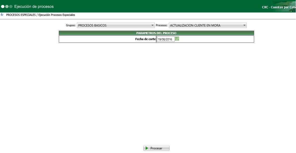Click the Procesos label
This screenshot has width=296, height=153.
click(162, 25)
